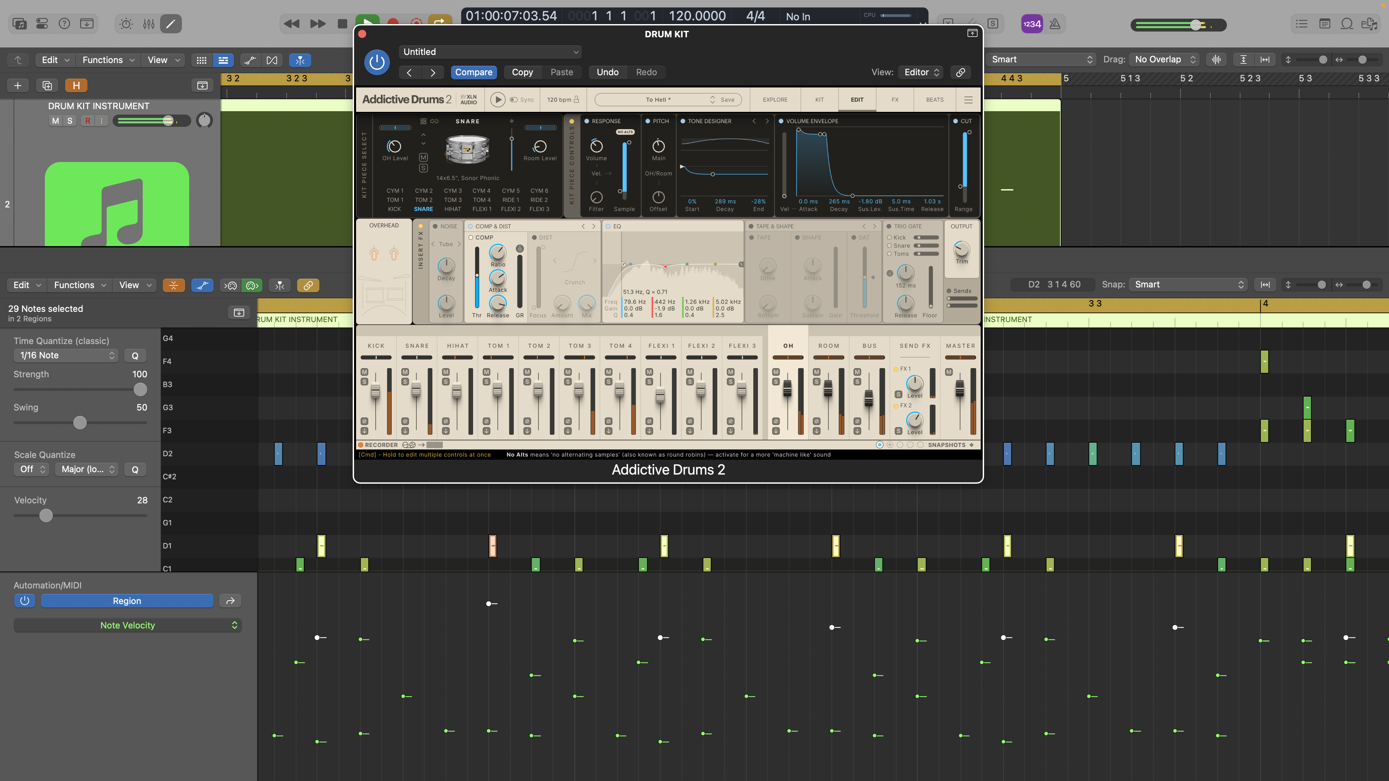
Task: Open the tracks area Edit menu
Action: [56, 60]
